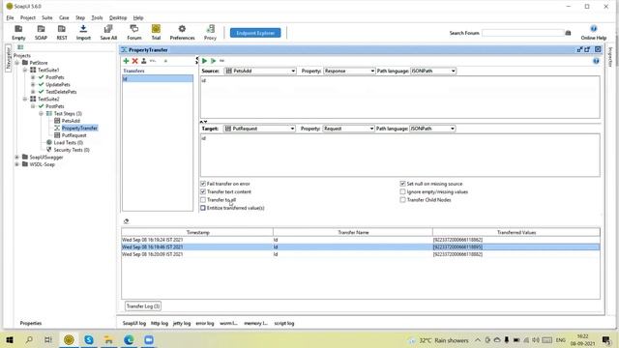
Task: Open Source Path language dropdown
Action: click(433, 71)
